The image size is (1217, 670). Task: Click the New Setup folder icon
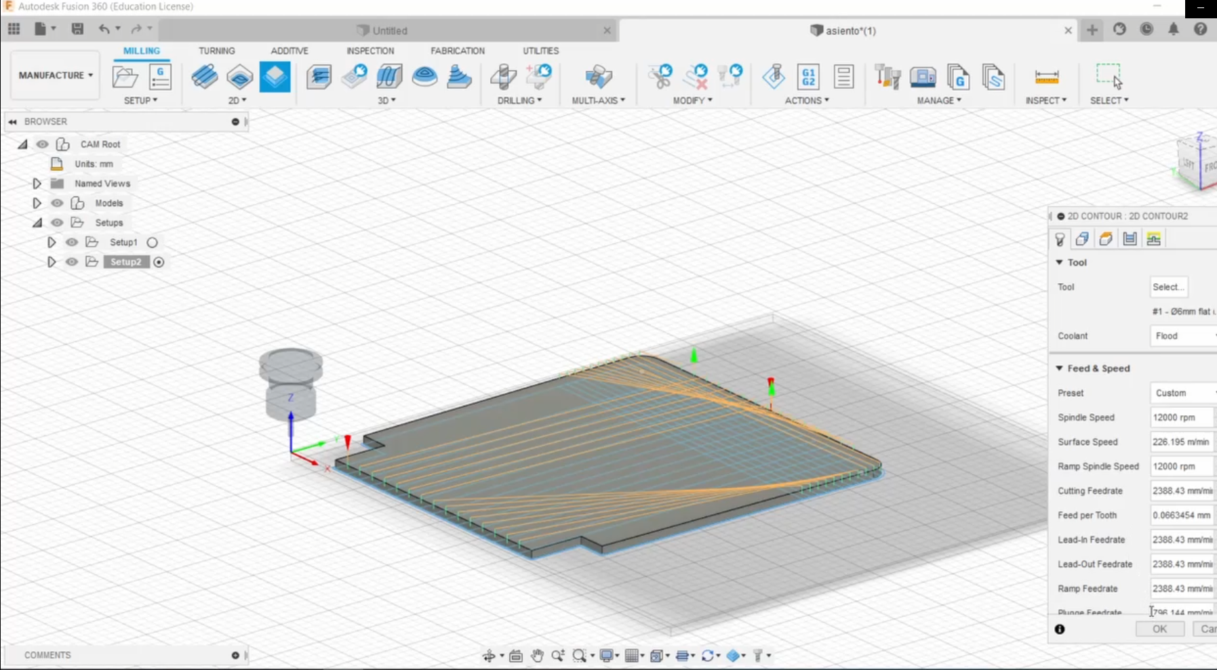click(125, 77)
